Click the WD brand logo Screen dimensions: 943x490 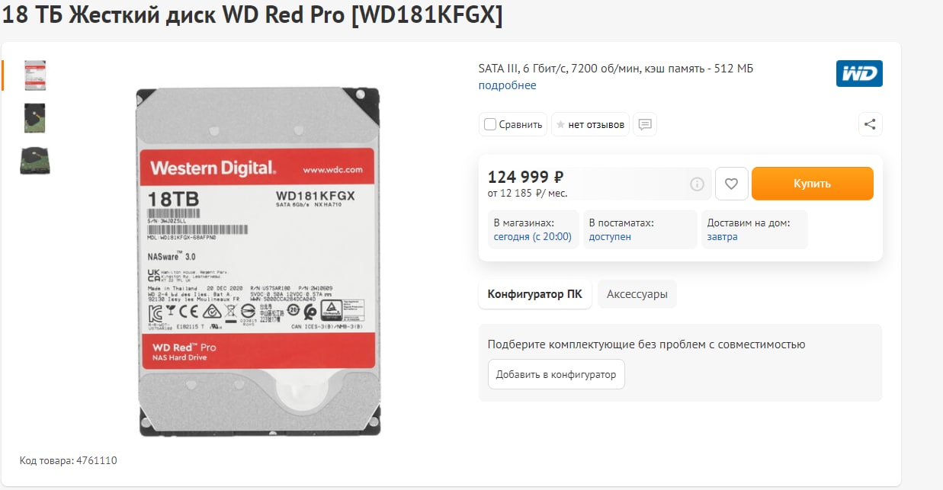[x=859, y=73]
